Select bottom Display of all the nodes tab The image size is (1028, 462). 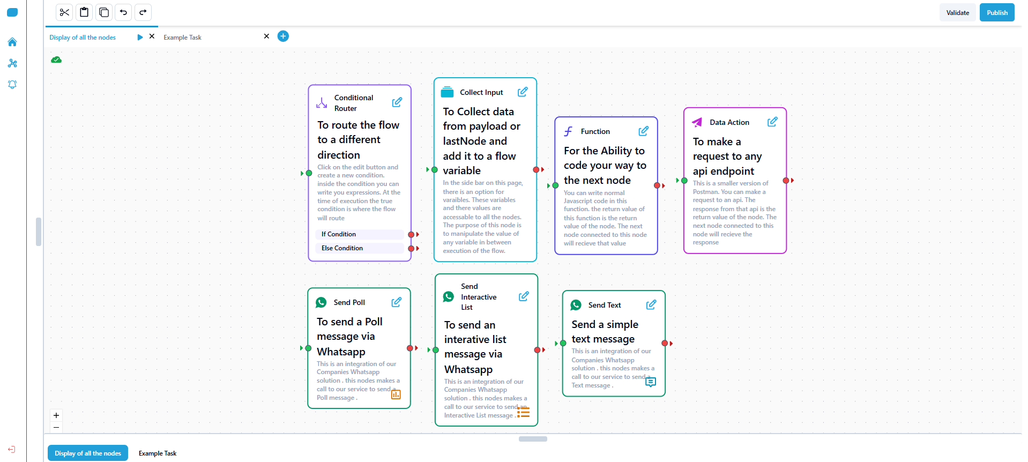tap(88, 453)
